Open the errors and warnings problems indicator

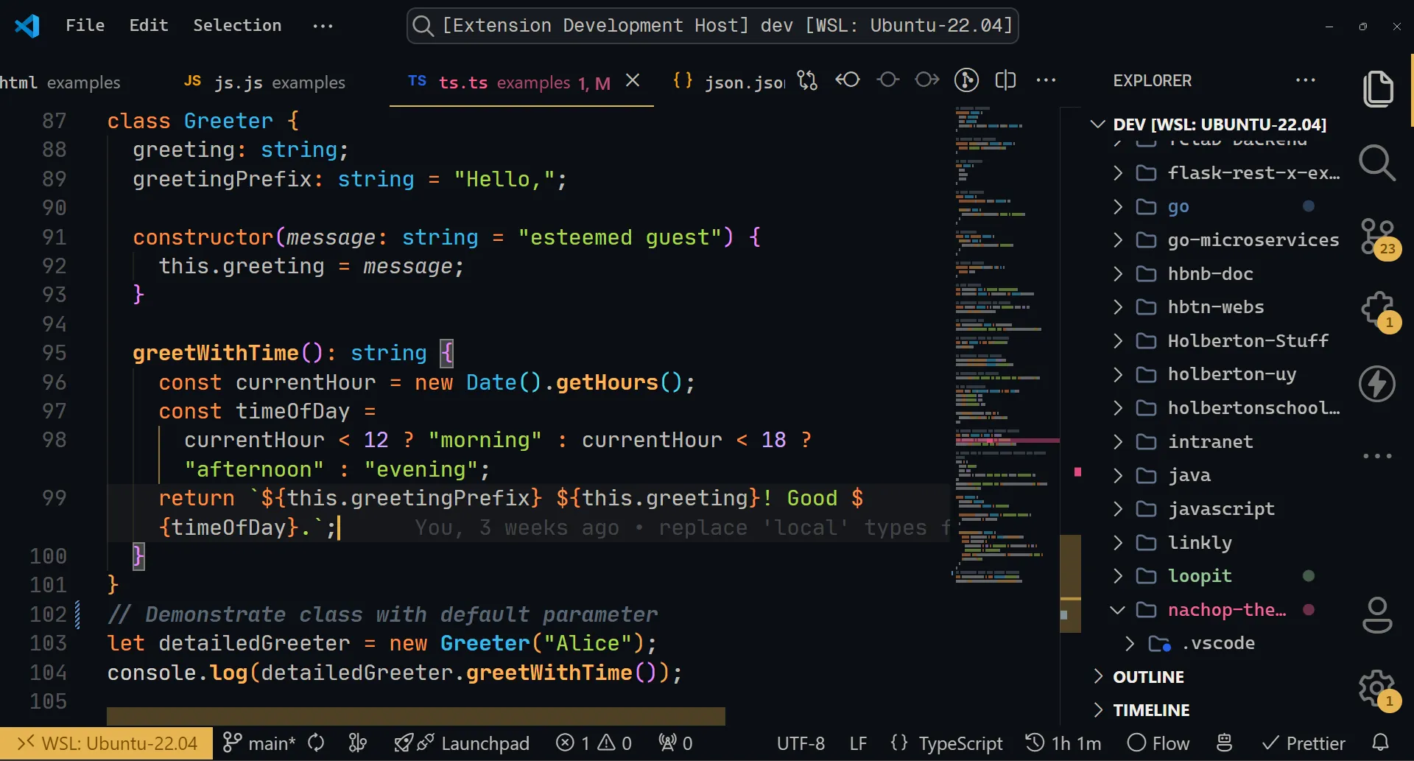[594, 743]
